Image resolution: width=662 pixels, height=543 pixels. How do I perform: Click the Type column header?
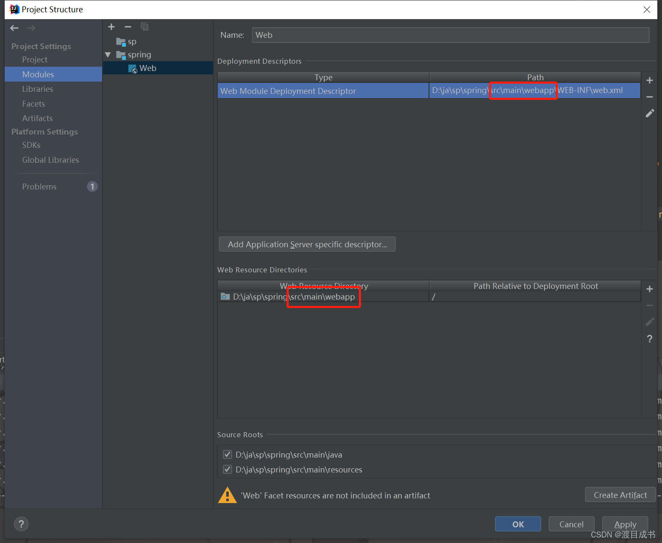click(323, 77)
